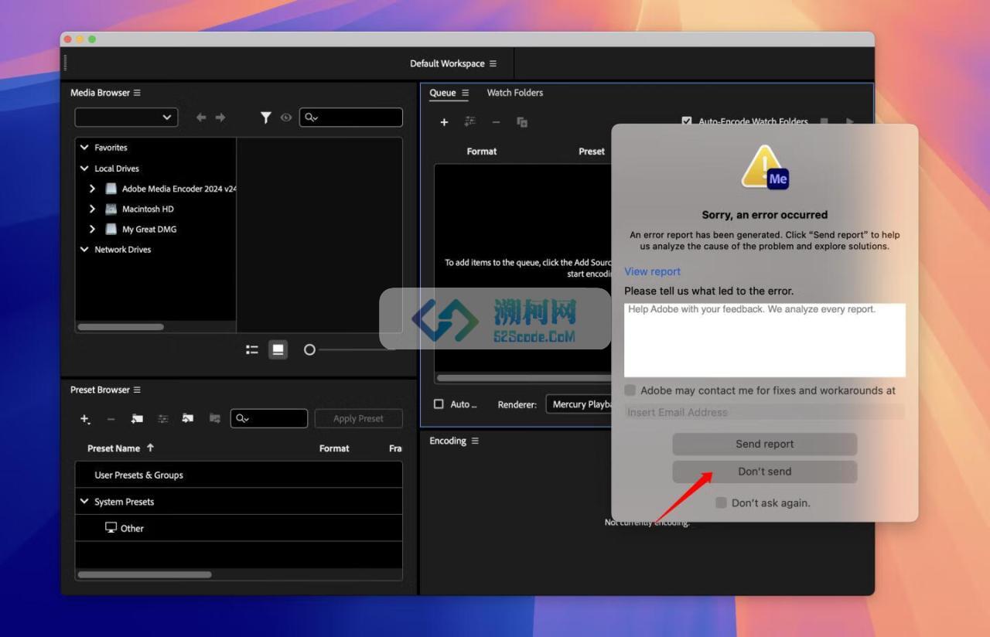
Task: Open the View report link
Action: point(653,271)
